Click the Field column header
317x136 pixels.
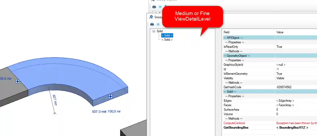point(226,32)
